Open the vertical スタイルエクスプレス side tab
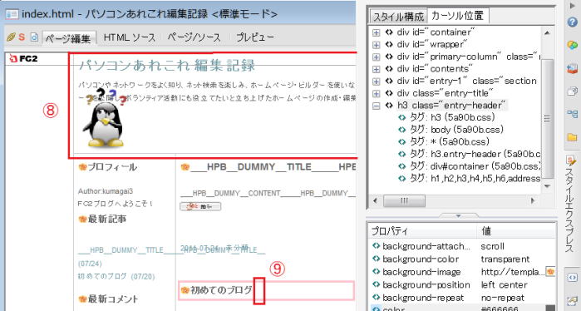 coord(571,205)
